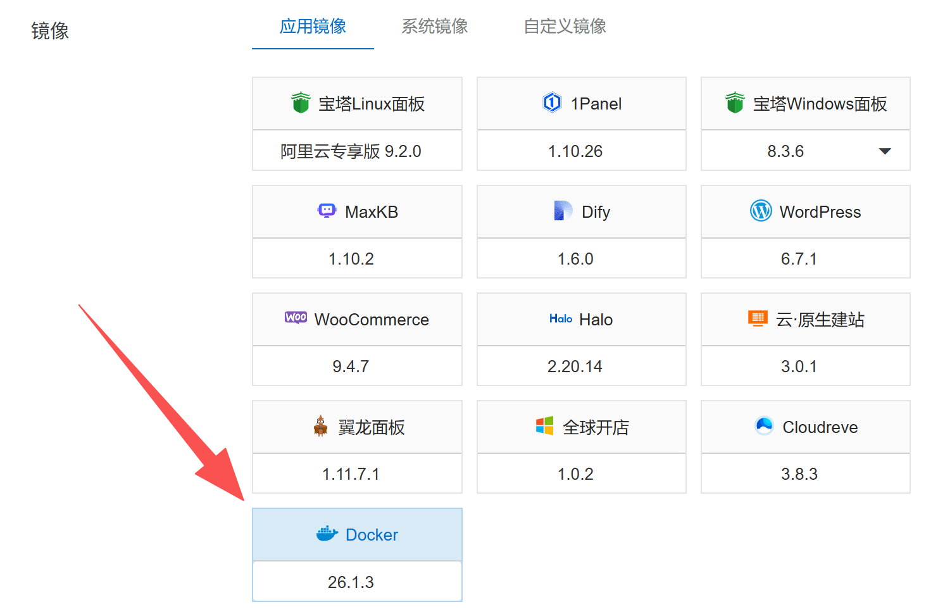
Task: Switch to the 应用镜像 tab
Action: point(313,26)
